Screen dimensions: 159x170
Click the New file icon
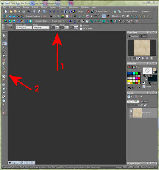click(x=6, y=11)
